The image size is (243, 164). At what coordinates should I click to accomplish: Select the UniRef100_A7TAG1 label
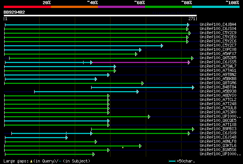218,71
